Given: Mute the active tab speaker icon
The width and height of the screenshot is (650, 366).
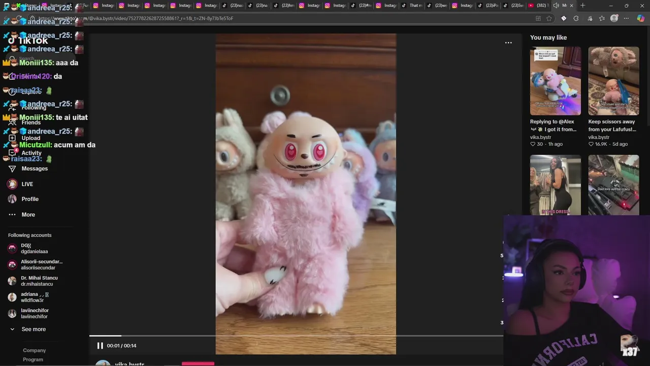Looking at the screenshot, I should (x=556, y=6).
